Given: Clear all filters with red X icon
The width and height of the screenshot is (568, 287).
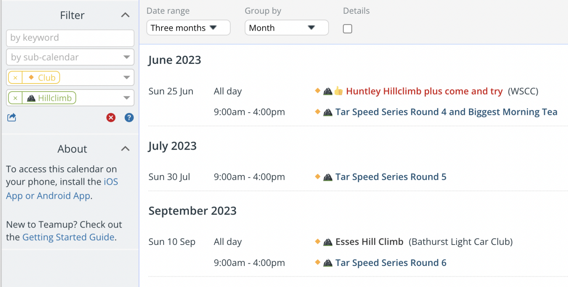Looking at the screenshot, I should 111,118.
